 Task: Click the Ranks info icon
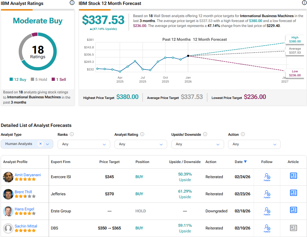click(x=72, y=134)
